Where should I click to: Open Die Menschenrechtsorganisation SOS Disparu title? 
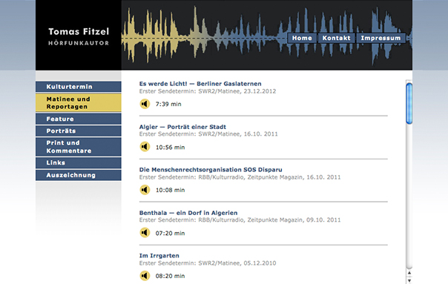(211, 170)
